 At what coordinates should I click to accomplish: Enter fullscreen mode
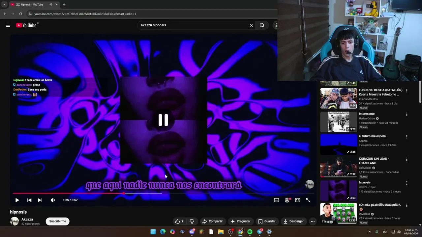(x=308, y=200)
